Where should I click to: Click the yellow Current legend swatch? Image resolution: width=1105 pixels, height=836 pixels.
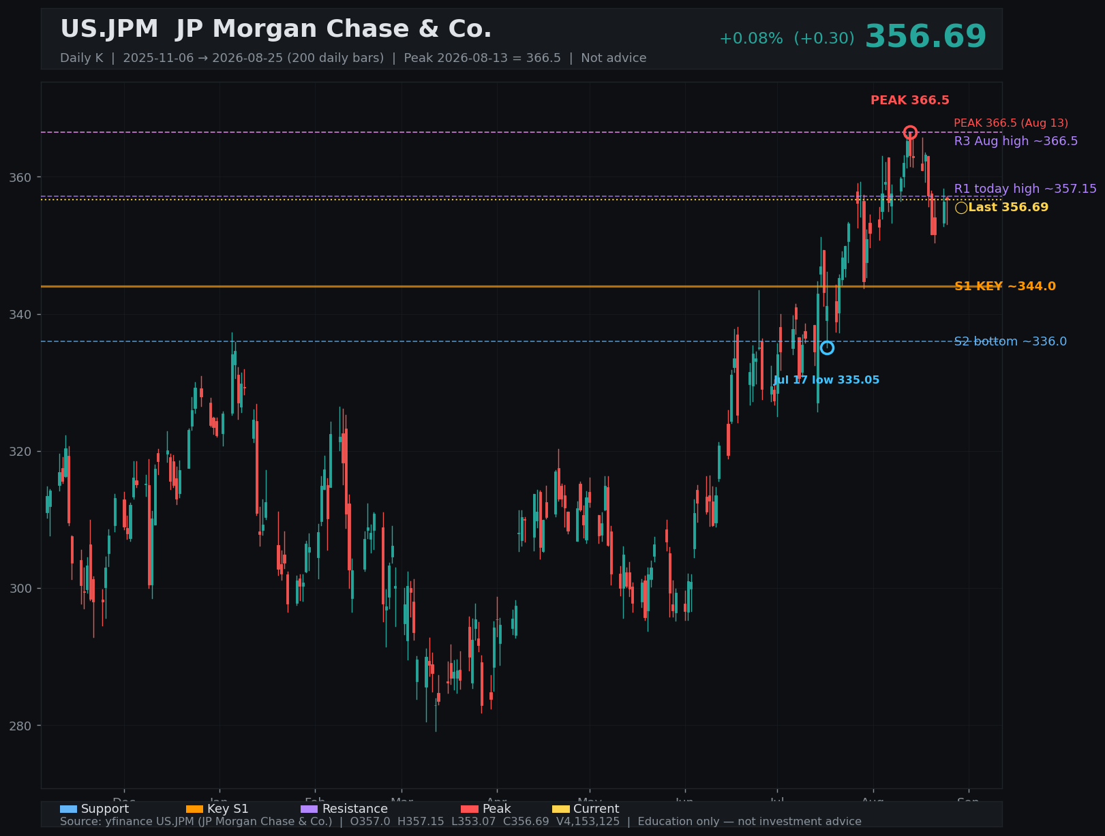pyautogui.click(x=560, y=809)
